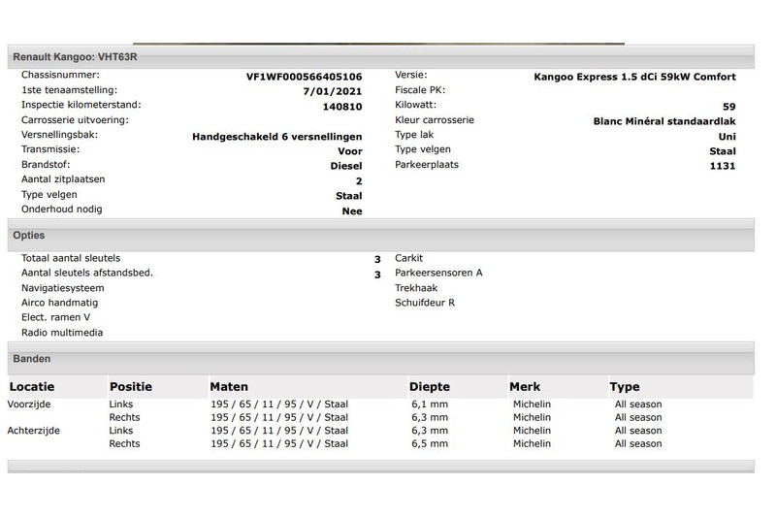Select Handgeschakeld 6 versnellingen gearbox value
Screen dimensions: 776x517
pos(276,137)
